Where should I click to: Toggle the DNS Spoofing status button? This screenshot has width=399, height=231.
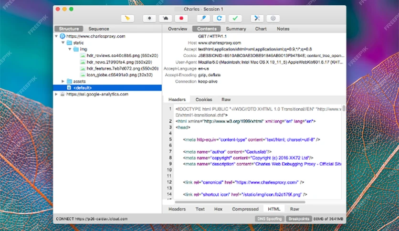(270, 219)
